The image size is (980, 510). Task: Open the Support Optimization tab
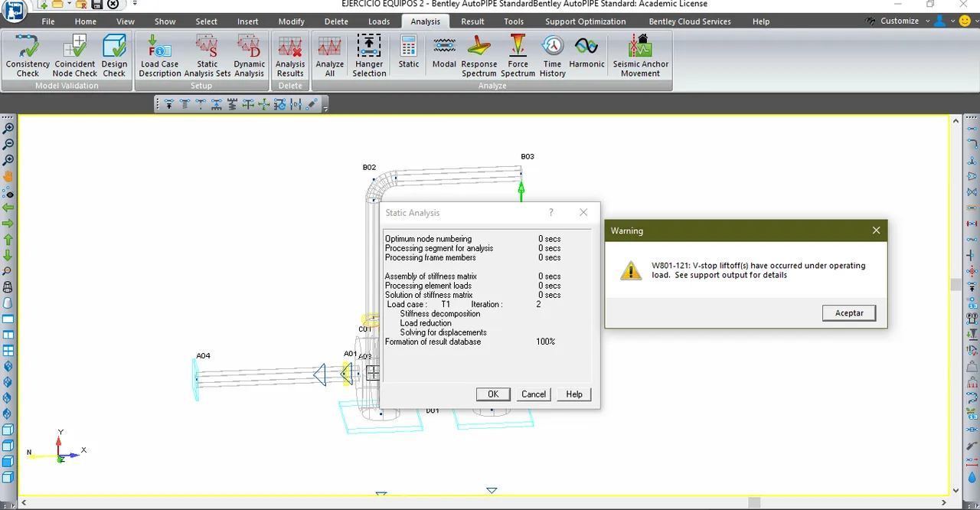(585, 21)
